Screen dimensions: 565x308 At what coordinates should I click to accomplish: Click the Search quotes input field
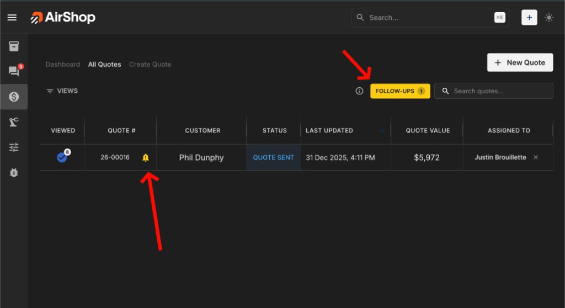click(x=499, y=91)
